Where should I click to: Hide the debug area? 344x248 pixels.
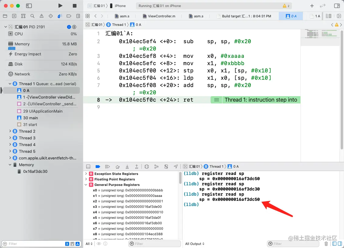(x=88, y=167)
